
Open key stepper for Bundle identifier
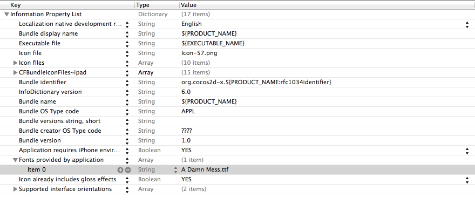tap(127, 83)
